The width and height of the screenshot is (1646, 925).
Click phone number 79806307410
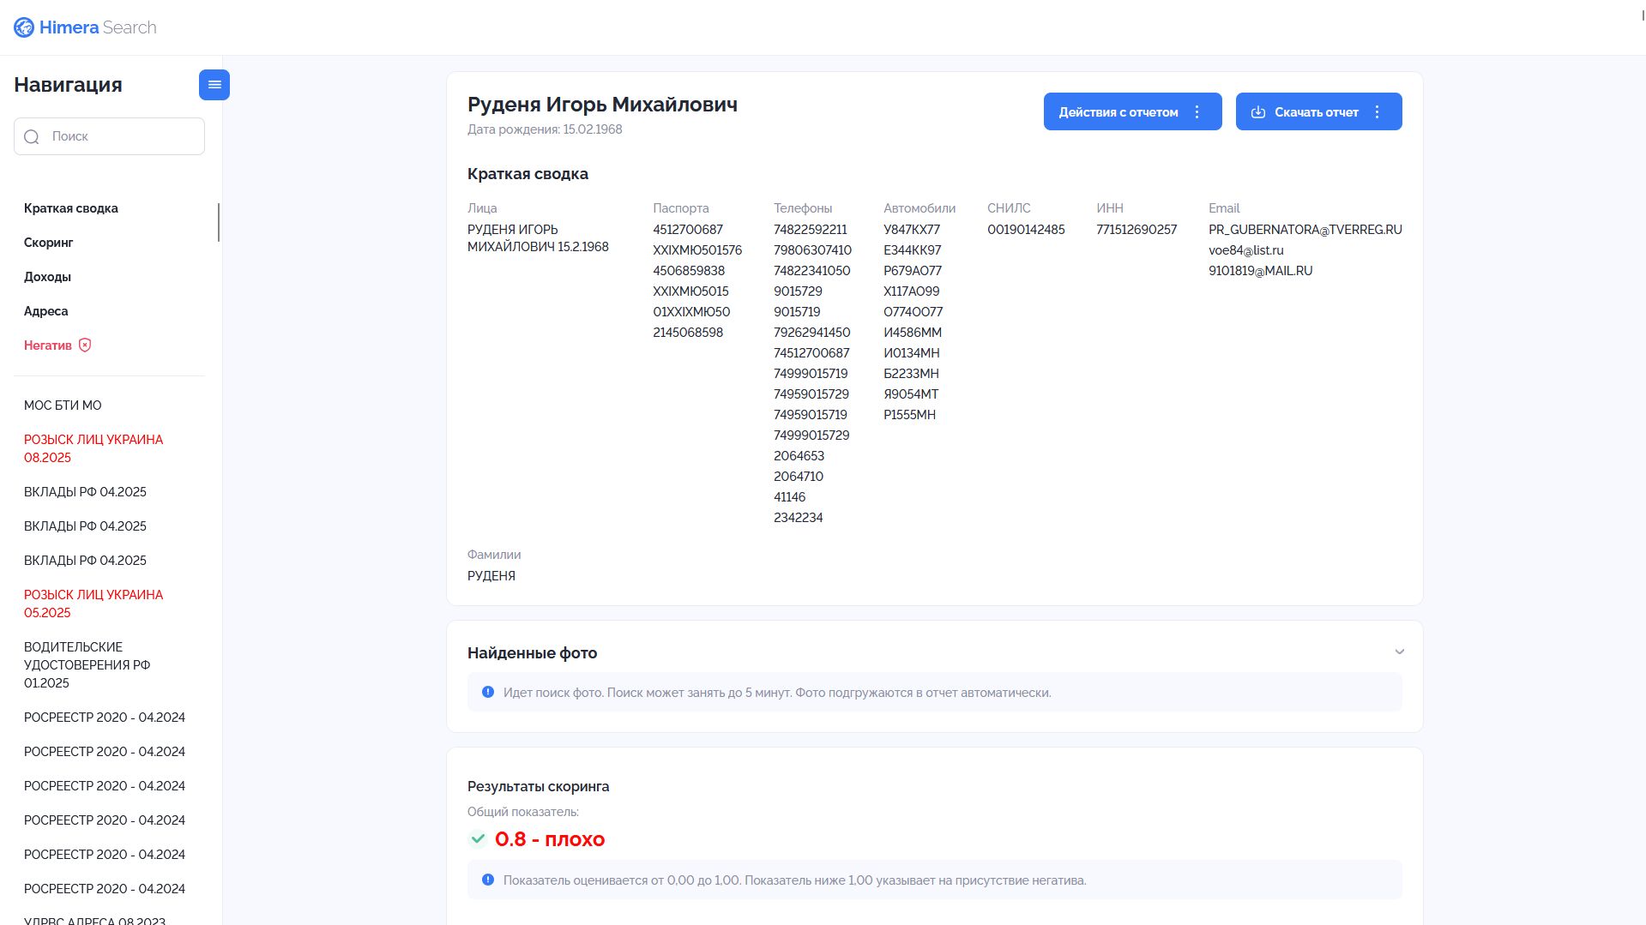coord(812,250)
